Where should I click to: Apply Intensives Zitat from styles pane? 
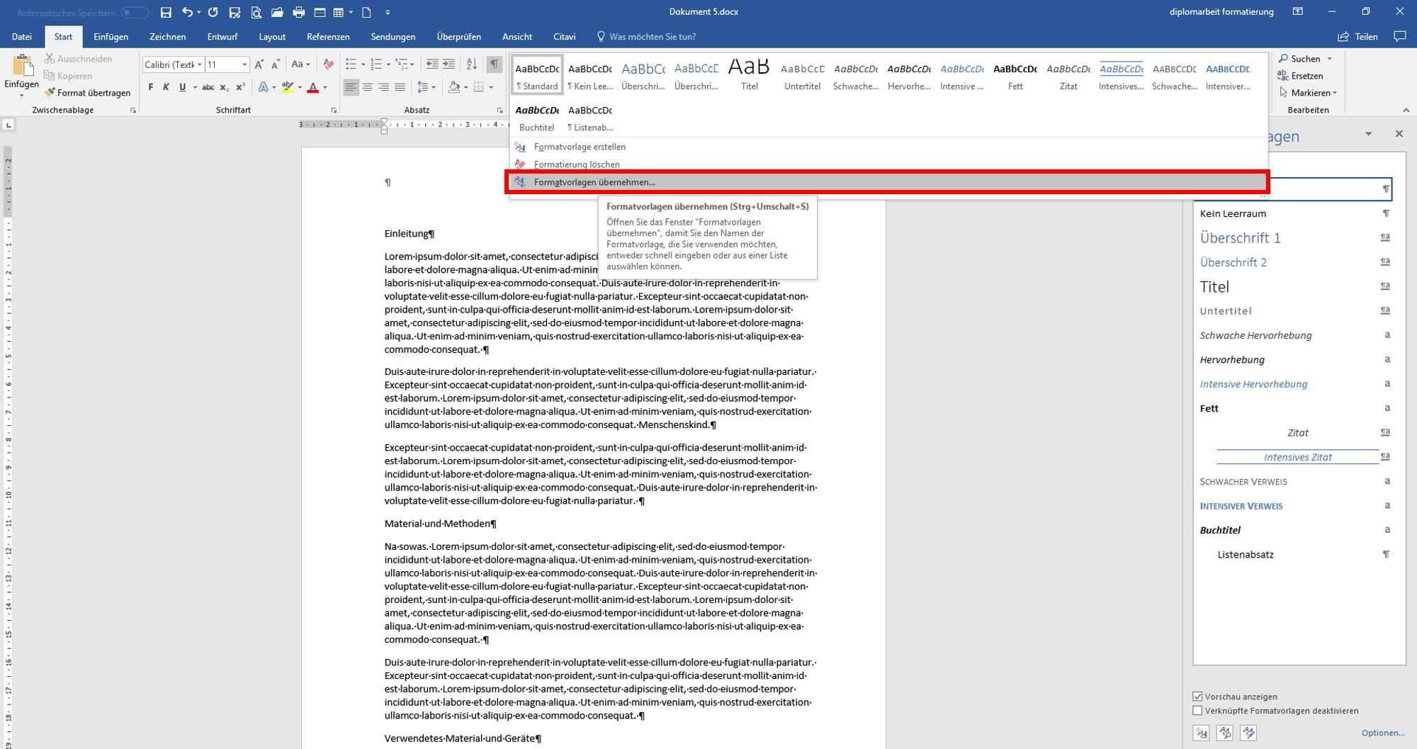[x=1294, y=457]
